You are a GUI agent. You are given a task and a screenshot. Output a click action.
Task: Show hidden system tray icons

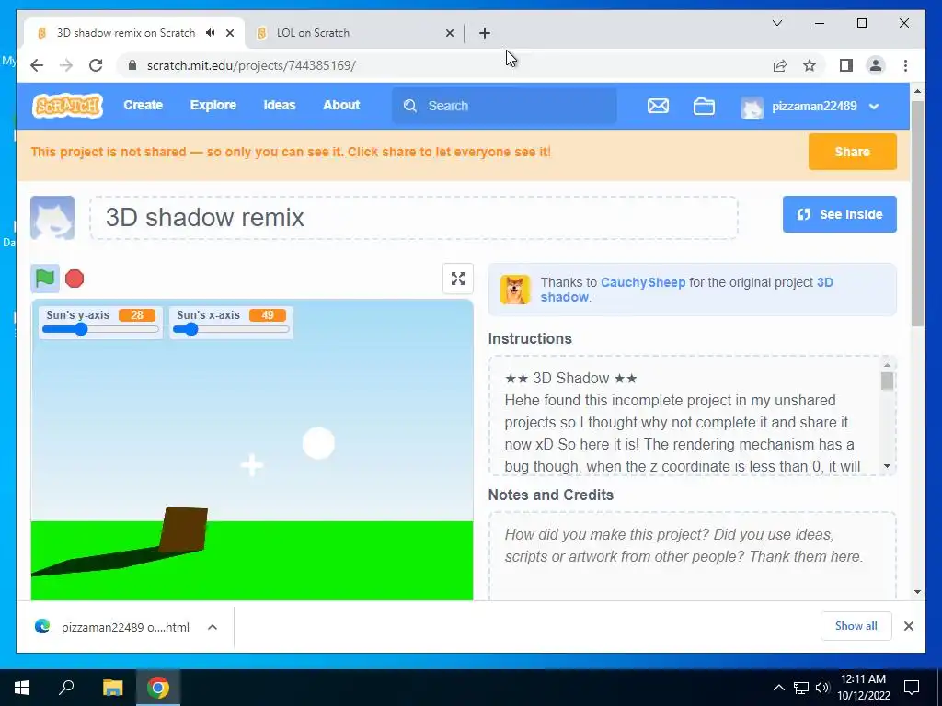tap(778, 688)
